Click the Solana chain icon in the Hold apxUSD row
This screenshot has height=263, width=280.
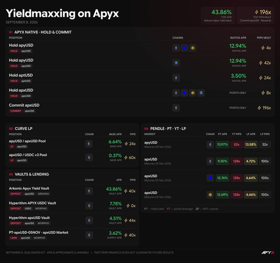point(201,93)
